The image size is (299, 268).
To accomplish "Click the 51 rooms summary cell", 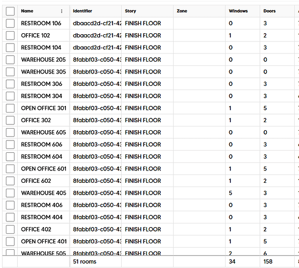I will [x=95, y=262].
